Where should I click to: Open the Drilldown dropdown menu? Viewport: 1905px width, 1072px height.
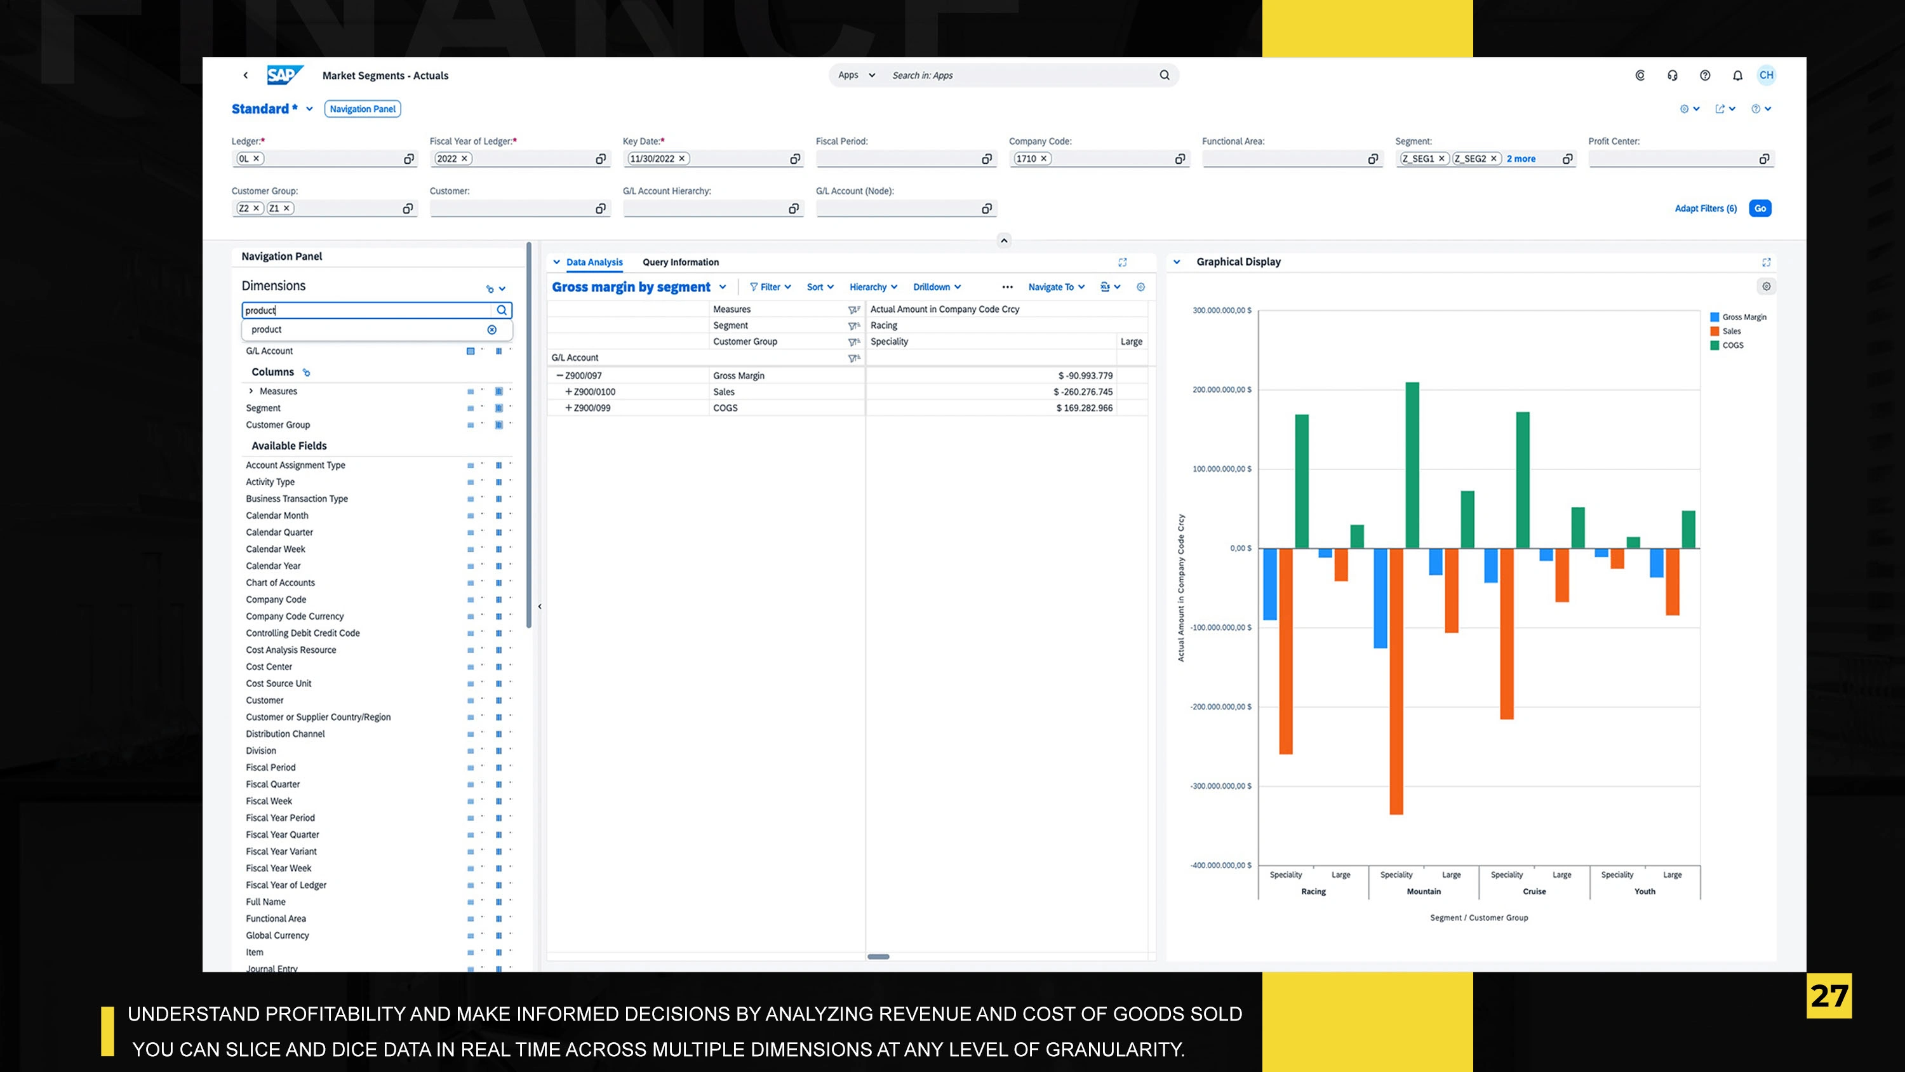click(x=936, y=287)
